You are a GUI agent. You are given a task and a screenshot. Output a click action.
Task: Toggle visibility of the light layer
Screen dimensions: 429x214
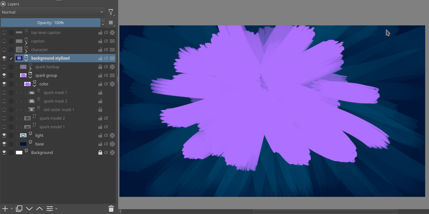point(4,136)
